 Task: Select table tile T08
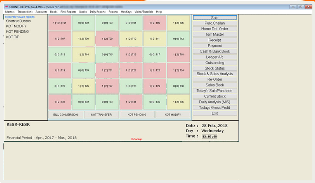pos(83,39)
